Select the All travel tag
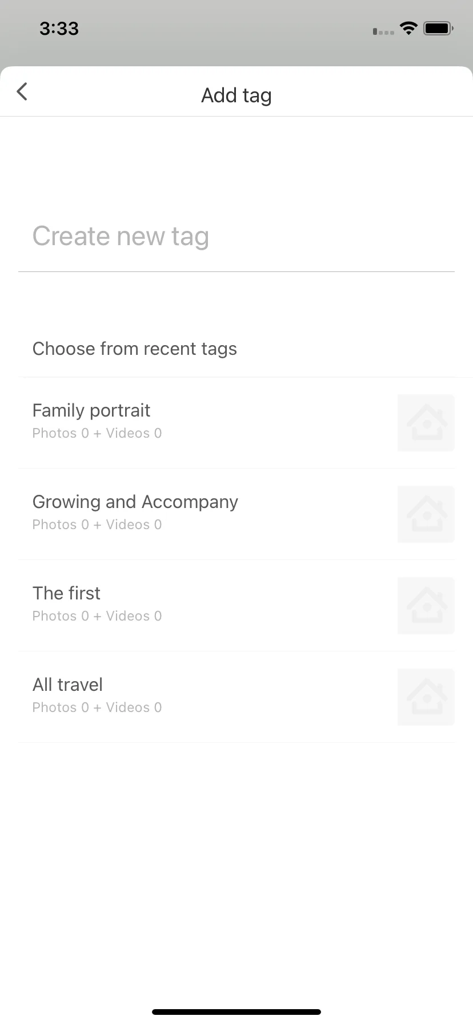 [236, 697]
